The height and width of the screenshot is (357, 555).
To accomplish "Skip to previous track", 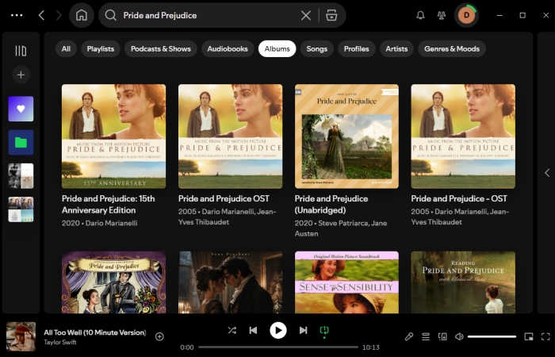I will click(x=253, y=331).
